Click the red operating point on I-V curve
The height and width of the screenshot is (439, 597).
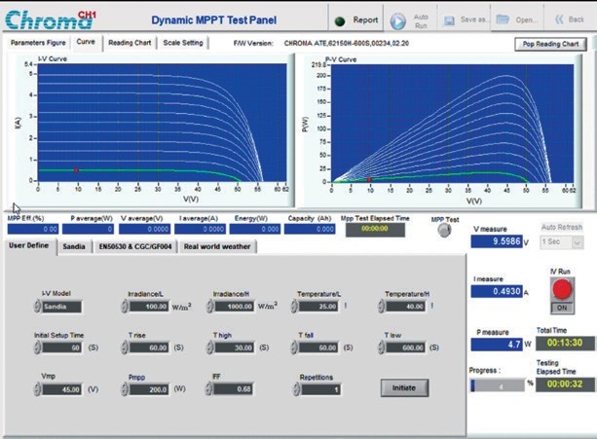pyautogui.click(x=76, y=170)
